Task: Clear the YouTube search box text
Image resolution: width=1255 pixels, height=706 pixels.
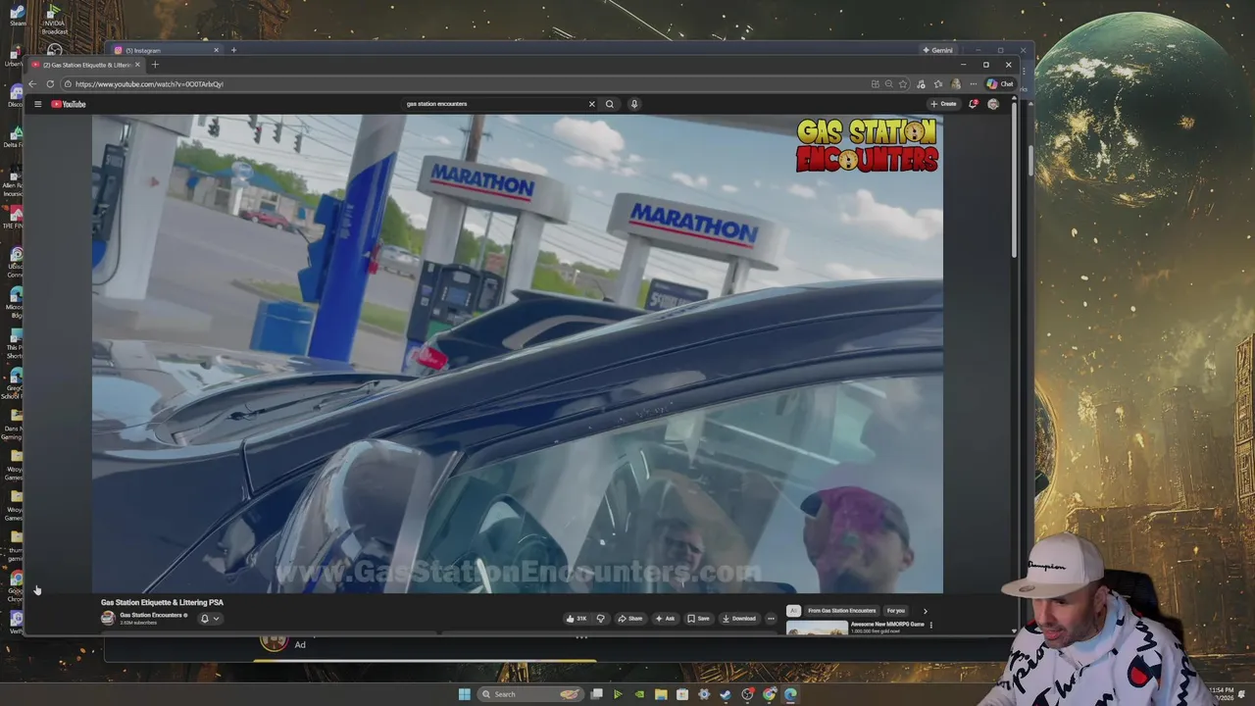Action: coord(591,104)
